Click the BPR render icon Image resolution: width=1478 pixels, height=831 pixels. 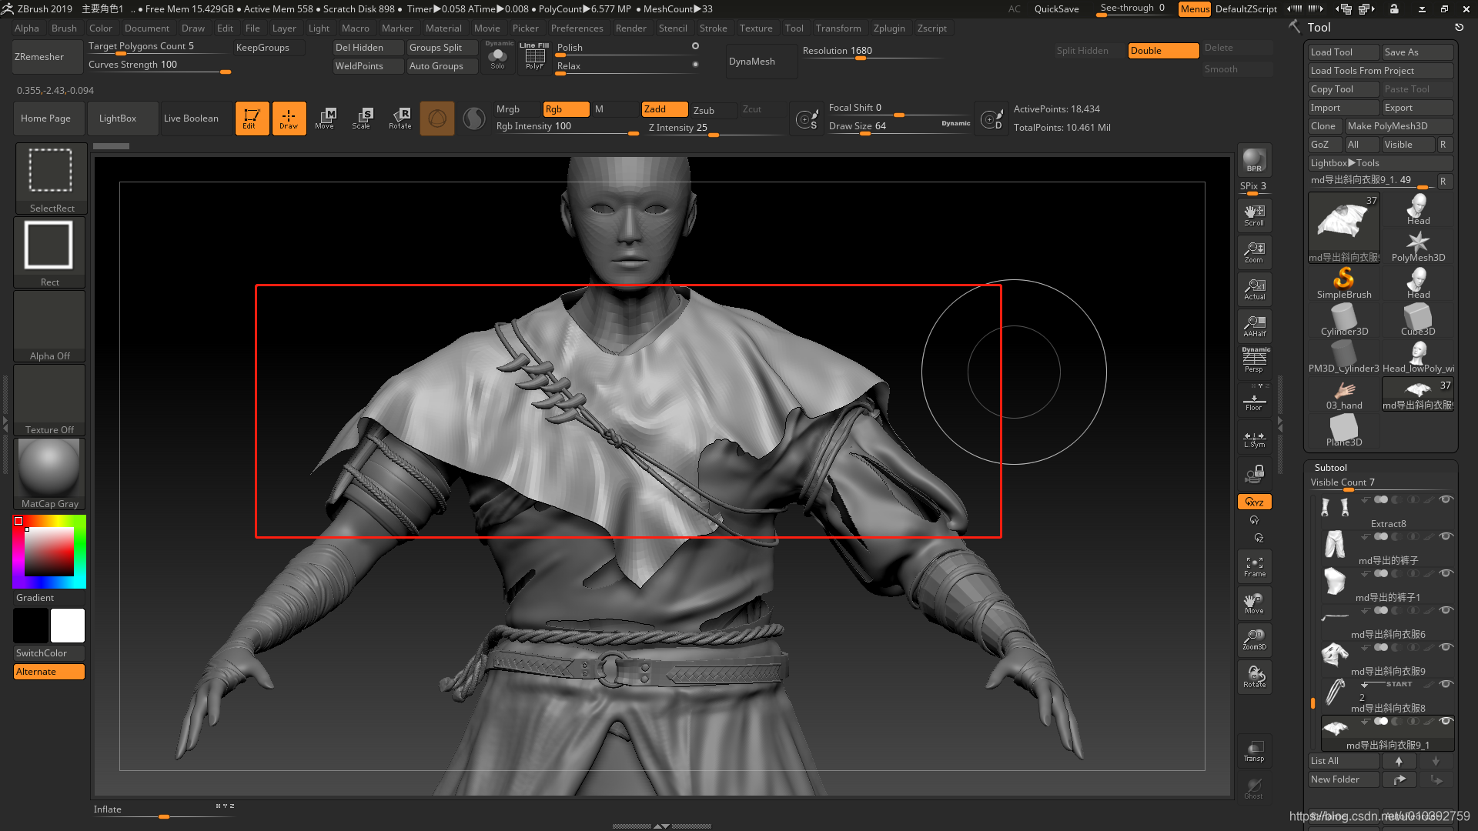[x=1254, y=160]
